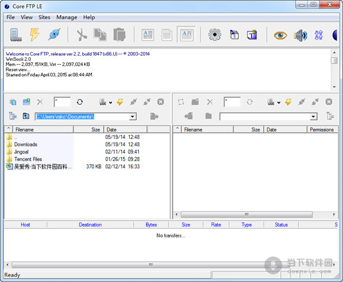Click the Paste clipboard toolbar icon
Screen dimensions: 343x282
click(x=119, y=34)
